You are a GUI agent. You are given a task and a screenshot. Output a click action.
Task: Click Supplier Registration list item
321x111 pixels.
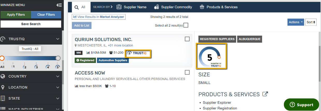[220, 108]
